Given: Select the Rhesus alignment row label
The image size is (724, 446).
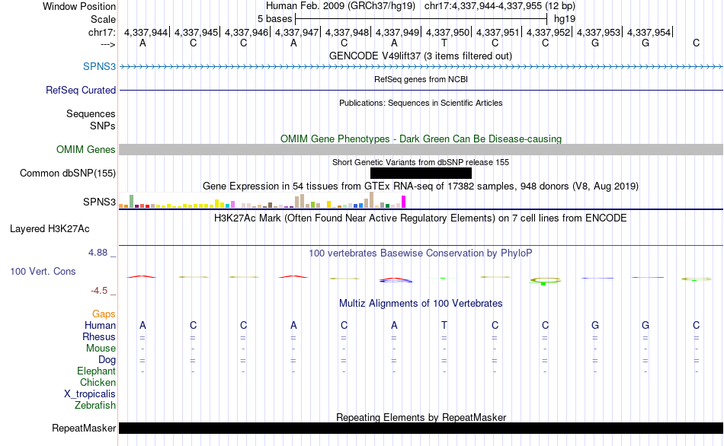Looking at the screenshot, I should 99,337.
